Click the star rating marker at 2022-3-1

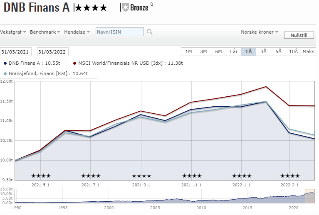click(x=290, y=176)
